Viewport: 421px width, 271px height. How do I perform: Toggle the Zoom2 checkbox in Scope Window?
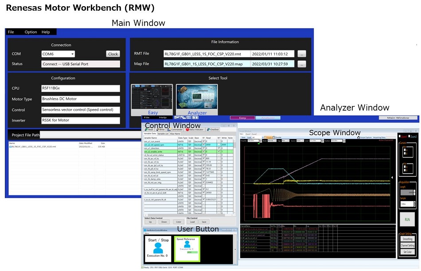[409, 136]
